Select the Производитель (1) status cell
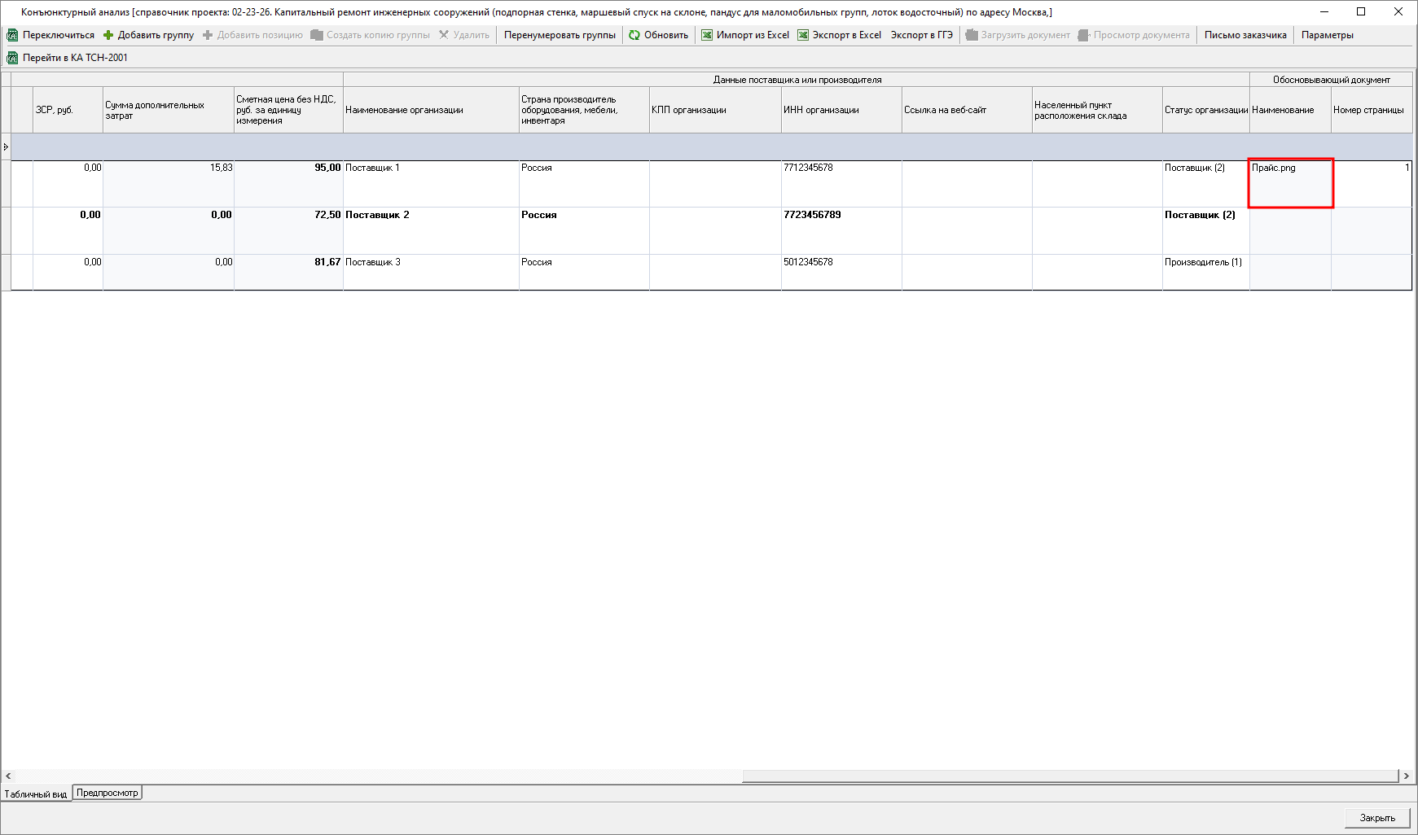The width and height of the screenshot is (1418, 835). click(x=1205, y=271)
